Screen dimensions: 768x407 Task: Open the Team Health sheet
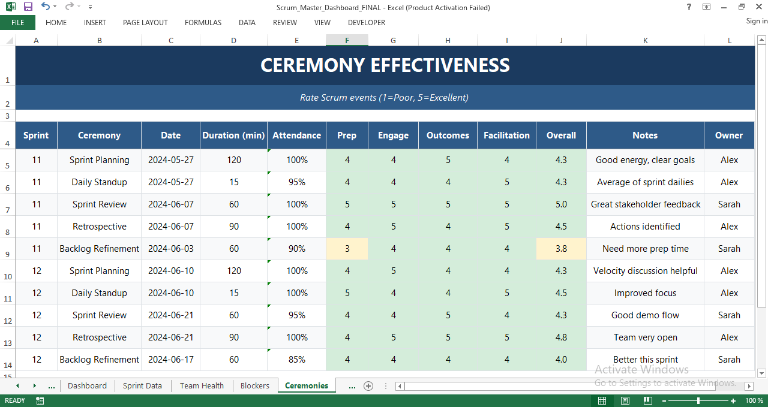click(202, 385)
